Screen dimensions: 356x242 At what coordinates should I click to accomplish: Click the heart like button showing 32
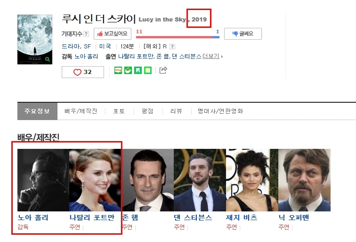coord(83,72)
